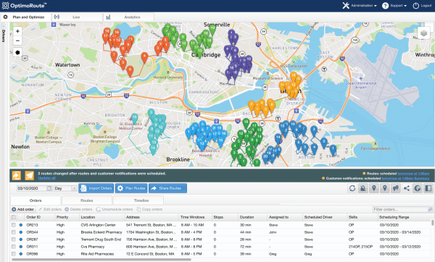
Task: Check the box for order OR213
Action: coord(14,225)
